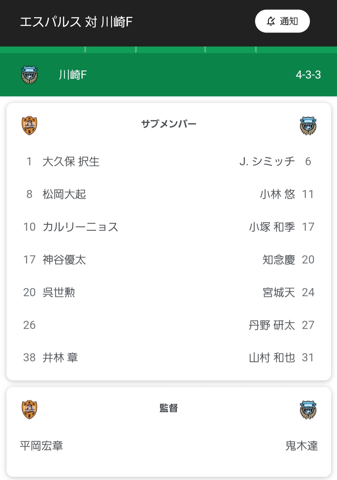Screen dimensions: 337x480
Task: Tap Kawasaki crest in 監督 card
Action: pos(308,409)
